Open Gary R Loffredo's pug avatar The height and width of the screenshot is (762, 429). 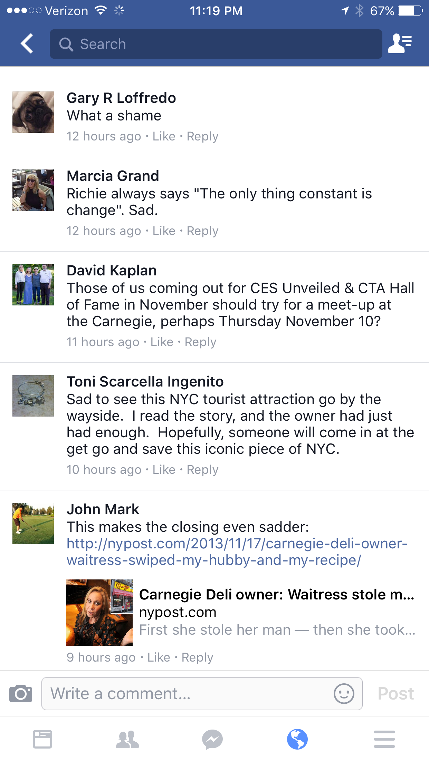pos(33,112)
